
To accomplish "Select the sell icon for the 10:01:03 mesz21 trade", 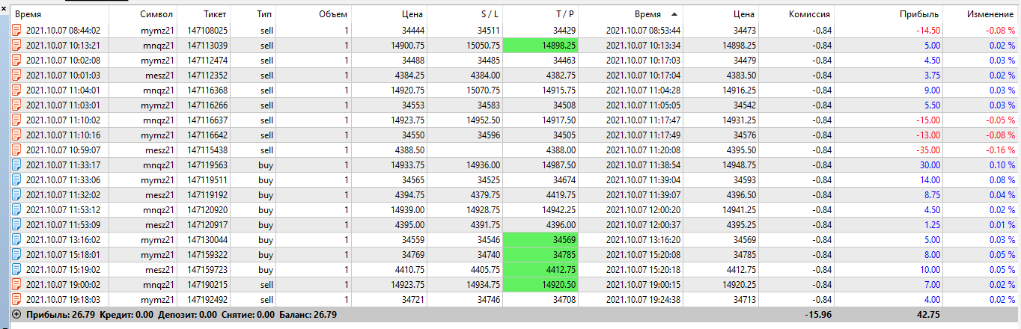I will pyautogui.click(x=16, y=76).
